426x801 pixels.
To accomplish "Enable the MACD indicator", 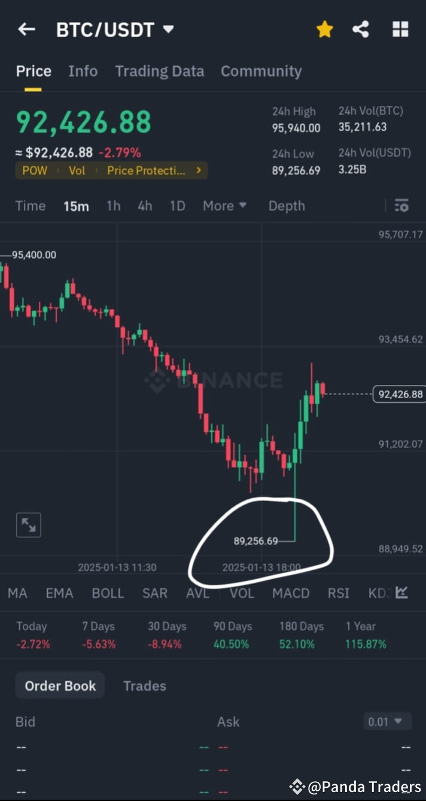I will 291,592.
